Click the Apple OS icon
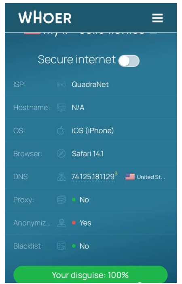Screen dimensions: 182x284 point(61,130)
